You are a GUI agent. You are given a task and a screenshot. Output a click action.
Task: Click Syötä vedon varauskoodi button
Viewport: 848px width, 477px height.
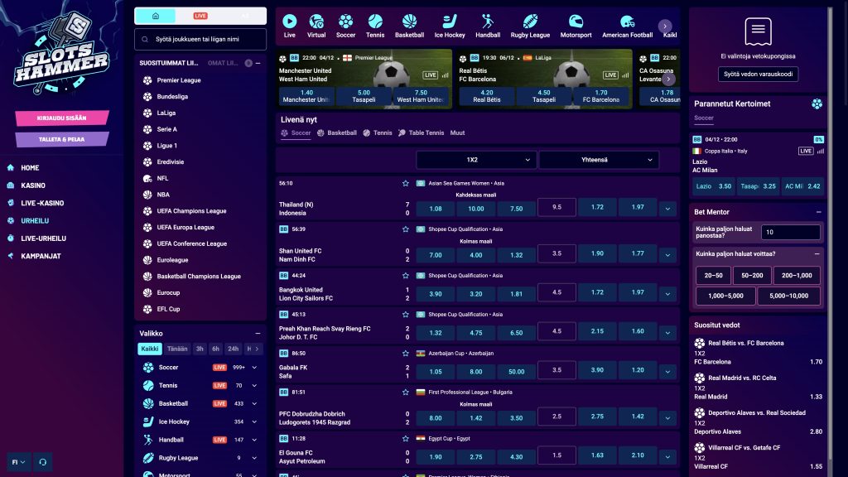tap(758, 74)
